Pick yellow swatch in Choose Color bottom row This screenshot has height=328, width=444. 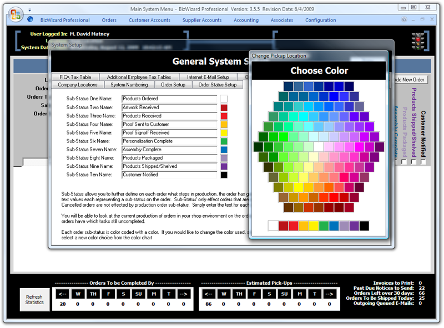pyautogui.click(x=314, y=226)
